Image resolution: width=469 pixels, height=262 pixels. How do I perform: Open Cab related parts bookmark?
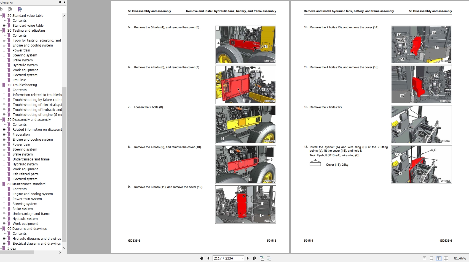point(25,174)
